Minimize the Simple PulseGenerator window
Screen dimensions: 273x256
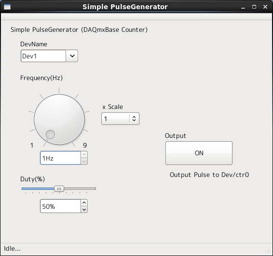tap(243, 7)
